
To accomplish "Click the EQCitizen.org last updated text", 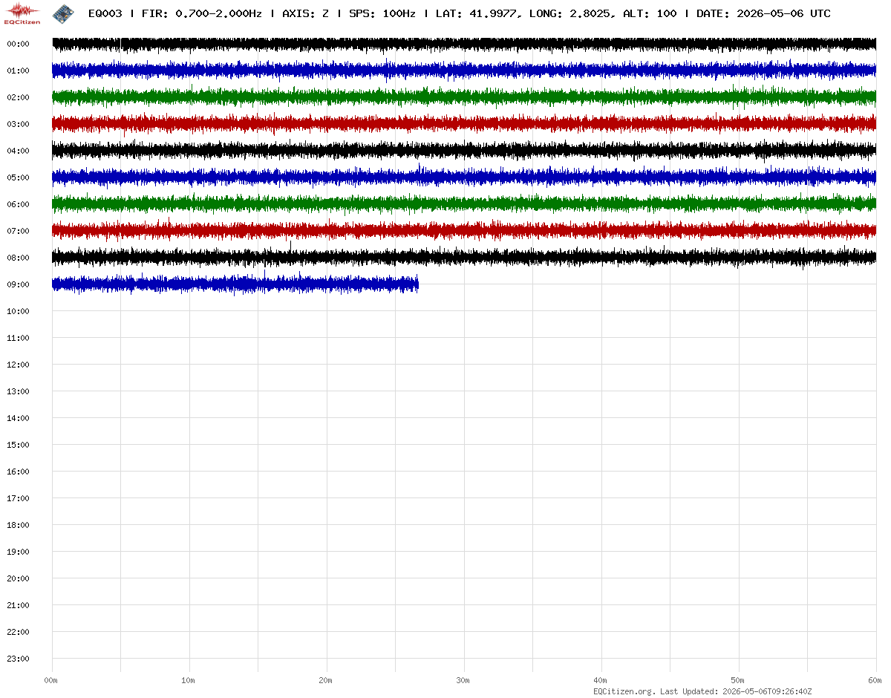I will tap(702, 691).
